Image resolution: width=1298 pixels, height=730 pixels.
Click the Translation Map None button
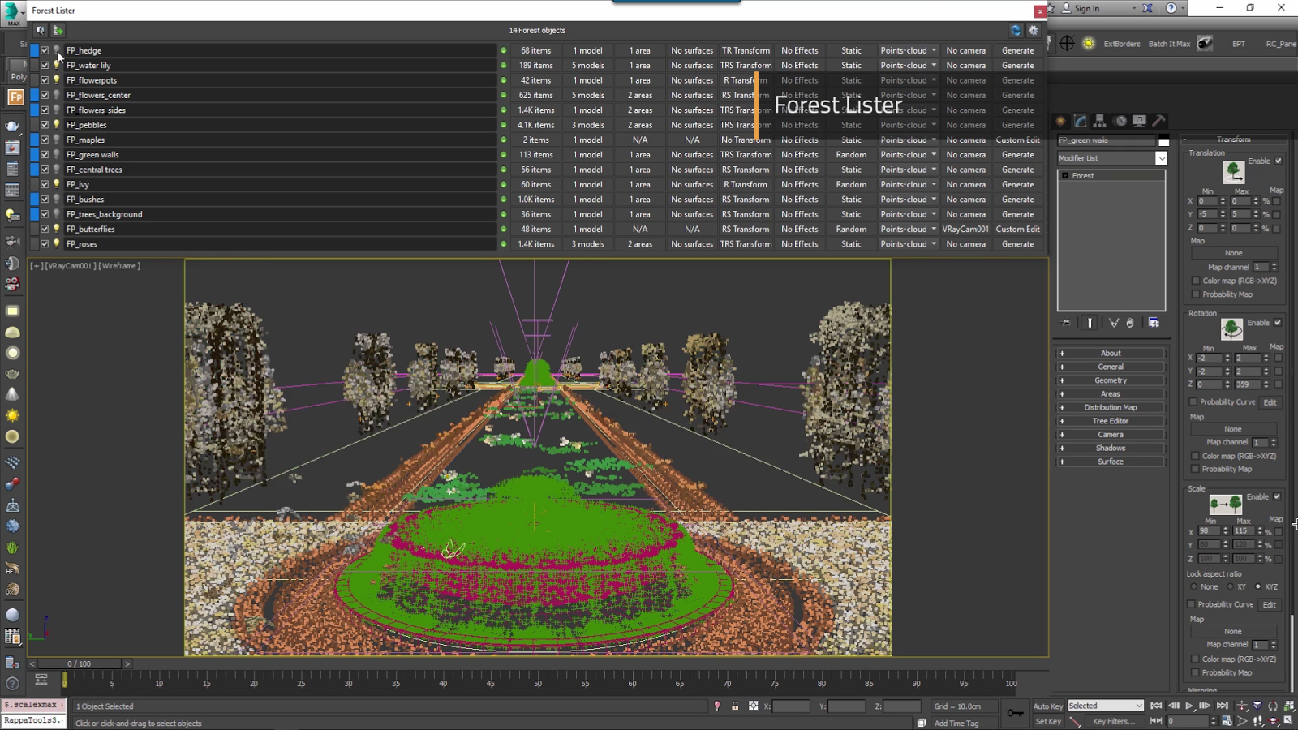pos(1233,253)
